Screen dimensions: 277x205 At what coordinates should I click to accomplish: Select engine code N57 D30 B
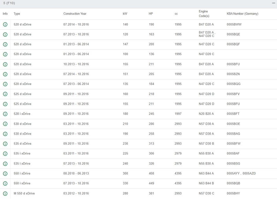pos(206,144)
